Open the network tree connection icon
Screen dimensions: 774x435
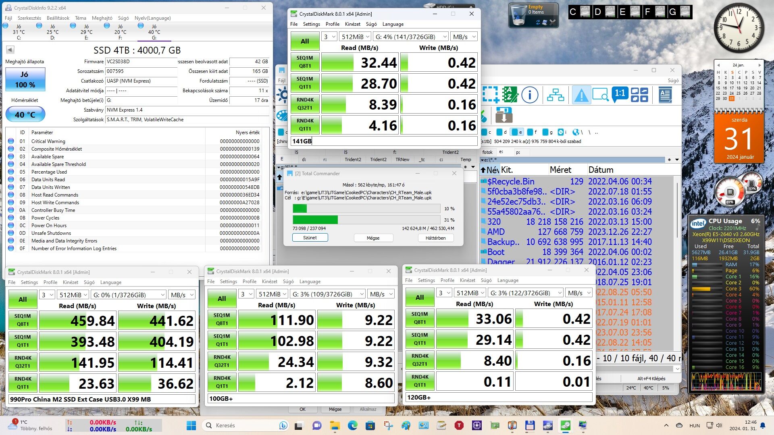[x=556, y=95]
